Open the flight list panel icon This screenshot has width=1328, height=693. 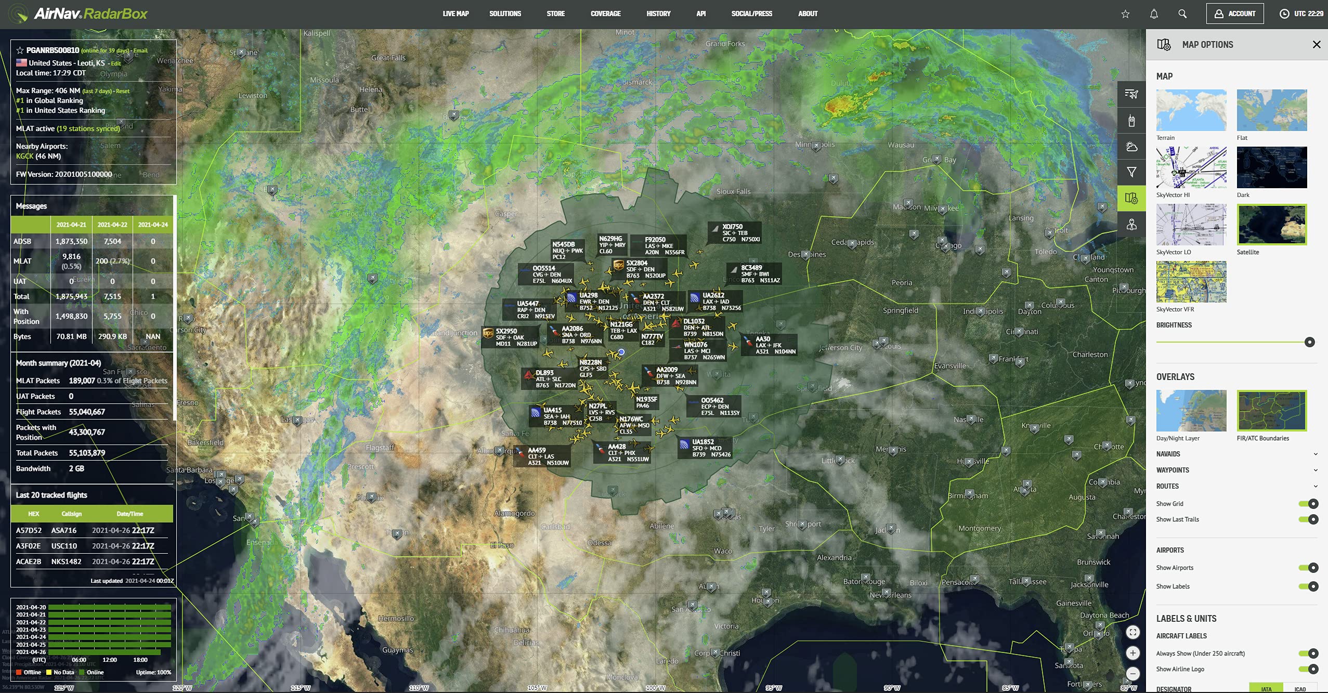point(1131,94)
